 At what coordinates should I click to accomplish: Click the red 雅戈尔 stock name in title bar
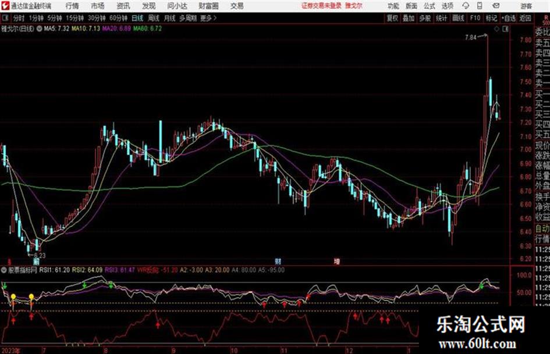pos(354,6)
